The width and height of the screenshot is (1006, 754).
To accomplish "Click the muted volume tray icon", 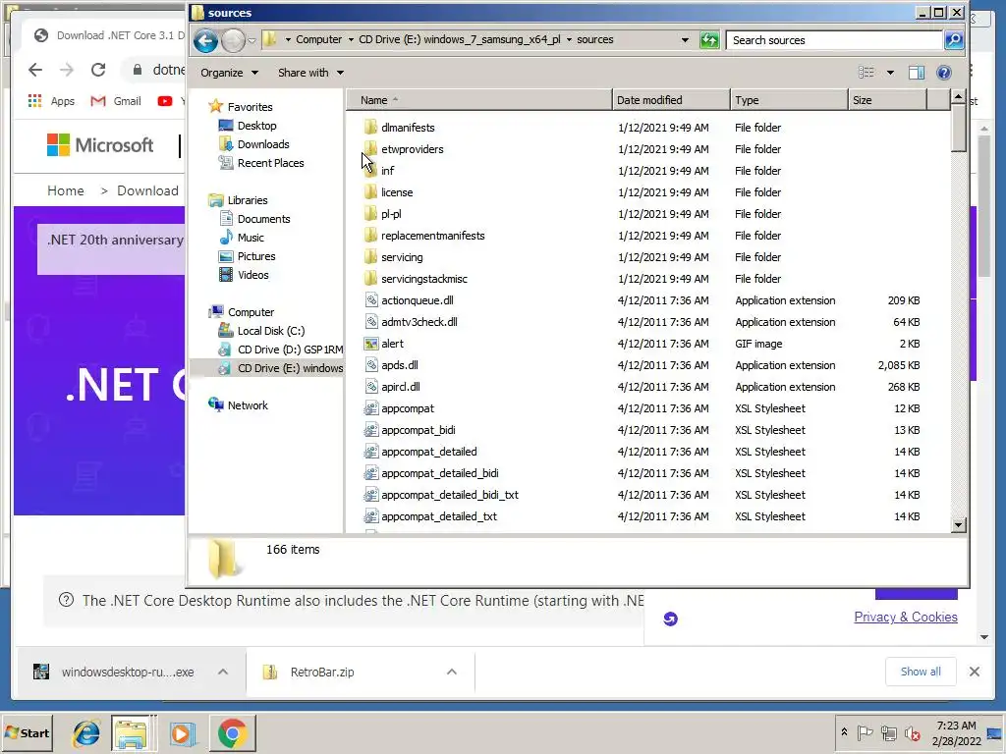I will (x=912, y=732).
